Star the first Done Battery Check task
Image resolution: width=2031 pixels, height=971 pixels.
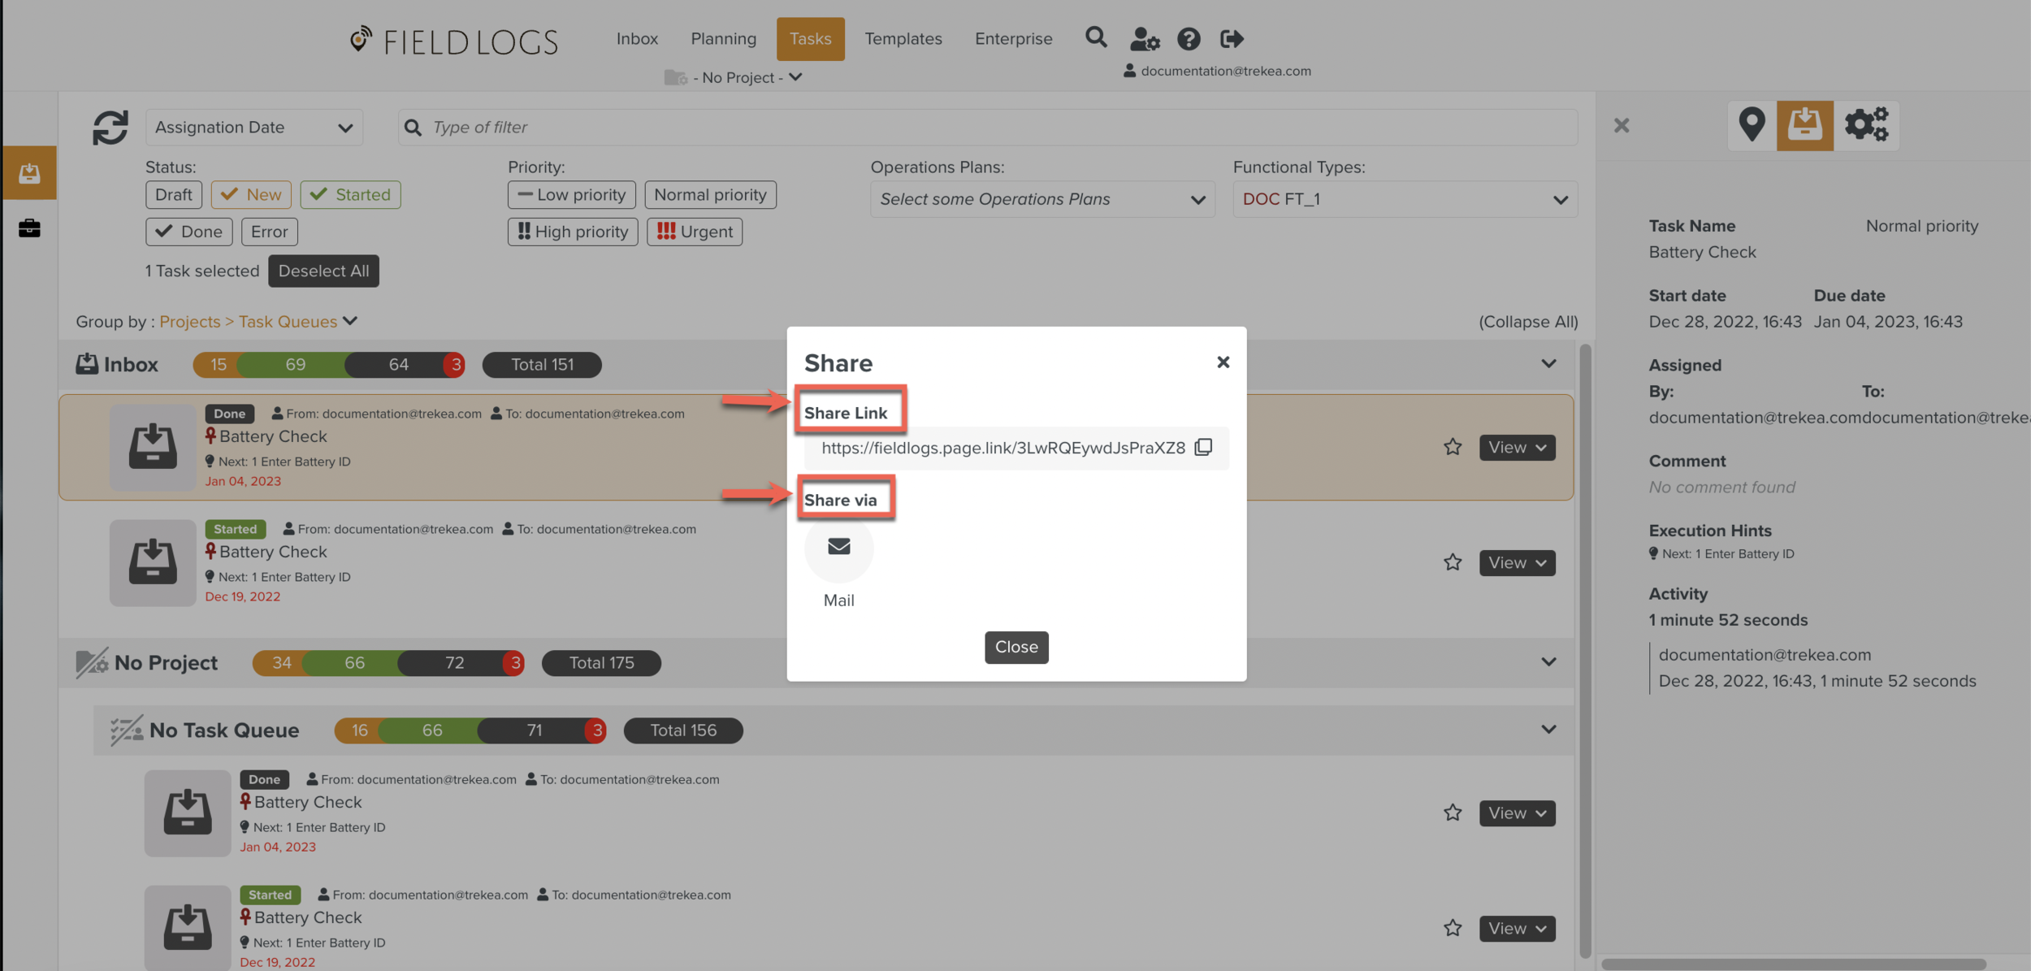[1453, 447]
